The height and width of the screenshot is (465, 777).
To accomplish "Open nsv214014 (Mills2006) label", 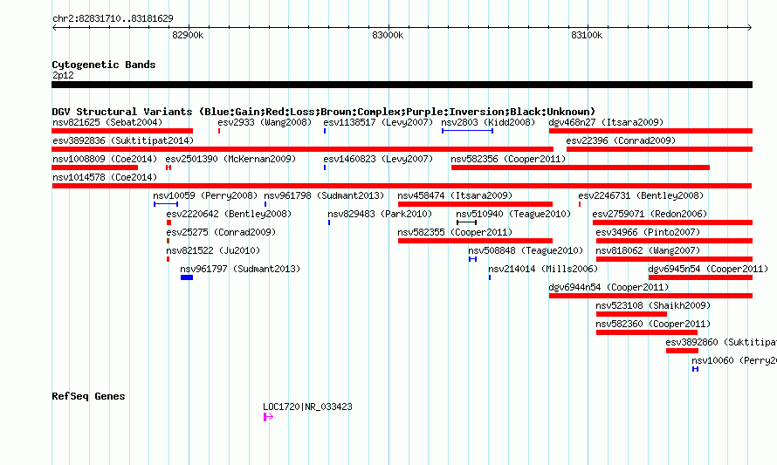I will pos(543,269).
